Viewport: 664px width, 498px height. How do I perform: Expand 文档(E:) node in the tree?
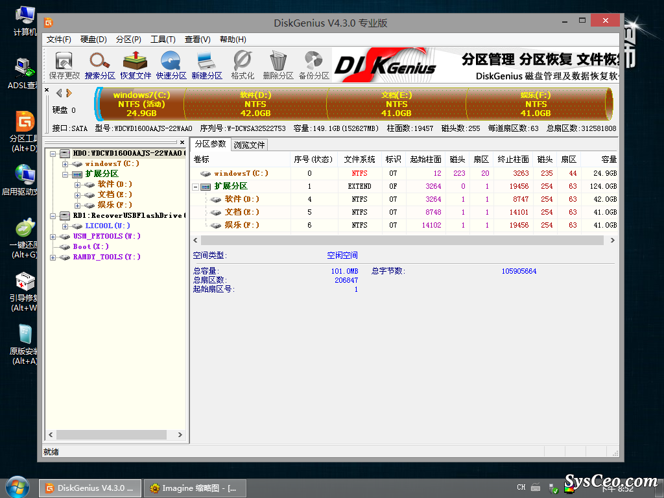click(77, 195)
